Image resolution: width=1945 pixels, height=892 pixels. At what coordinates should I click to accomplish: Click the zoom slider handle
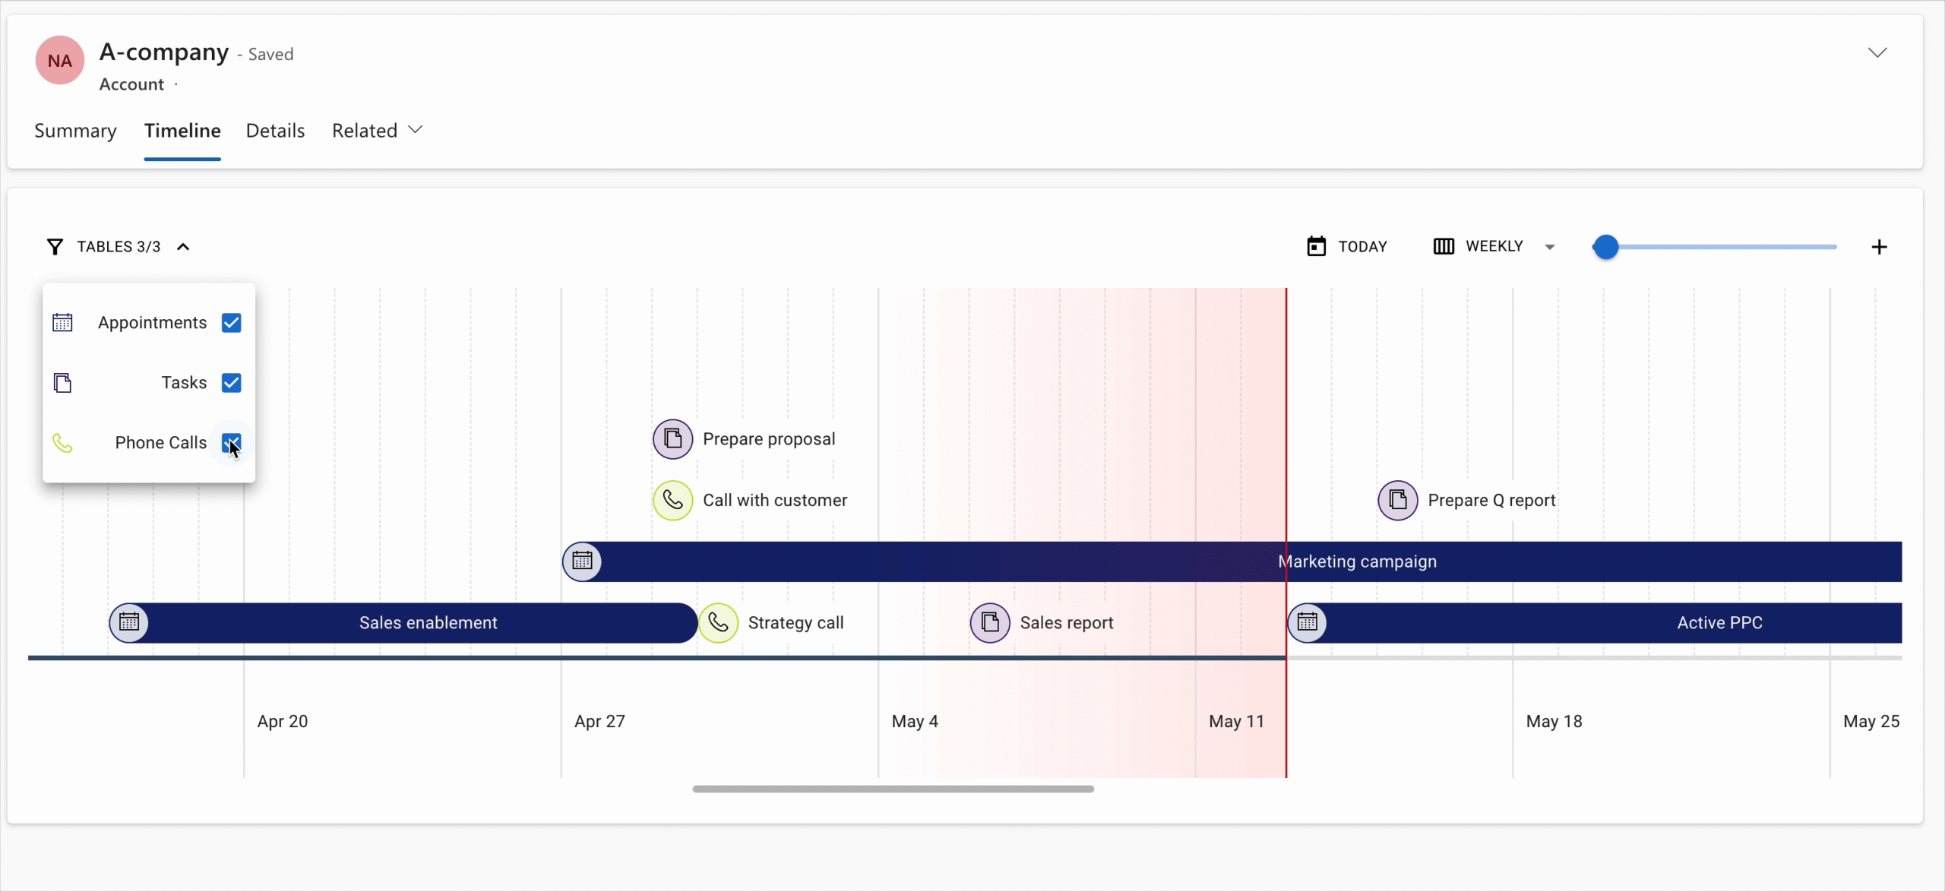coord(1605,247)
